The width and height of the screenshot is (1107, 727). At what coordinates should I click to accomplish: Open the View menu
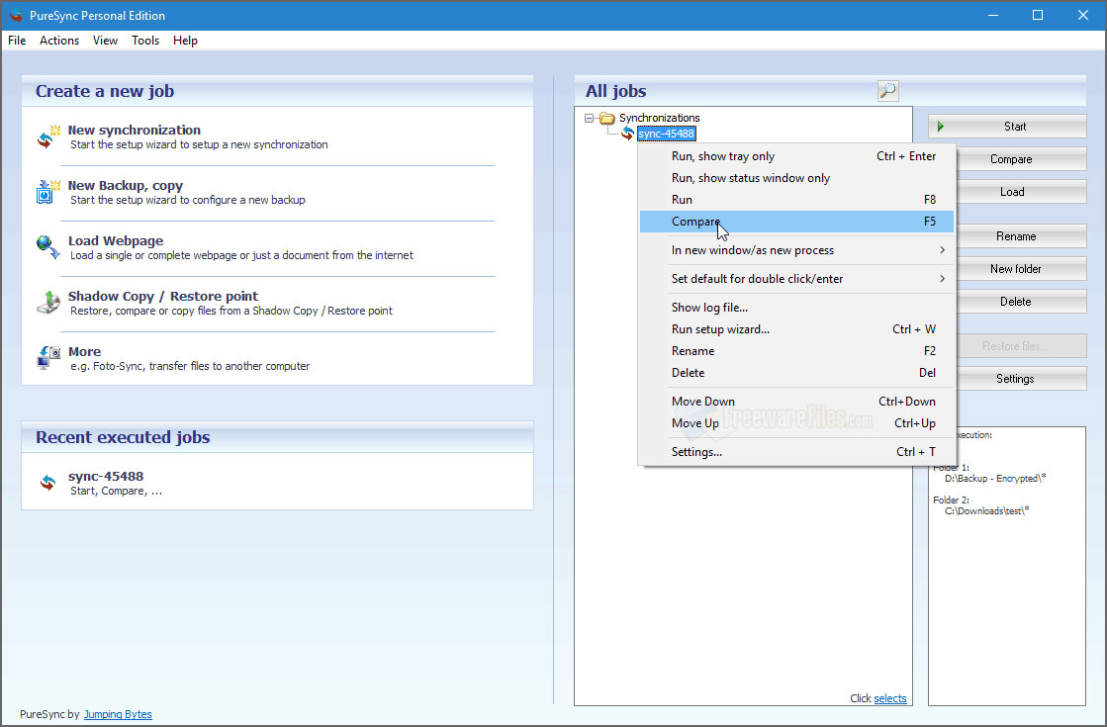[x=105, y=41]
